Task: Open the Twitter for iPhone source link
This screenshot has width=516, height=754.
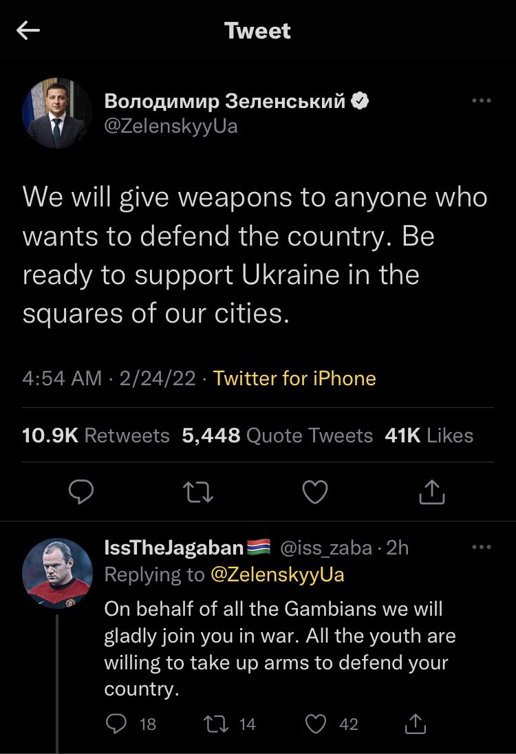Action: [294, 378]
